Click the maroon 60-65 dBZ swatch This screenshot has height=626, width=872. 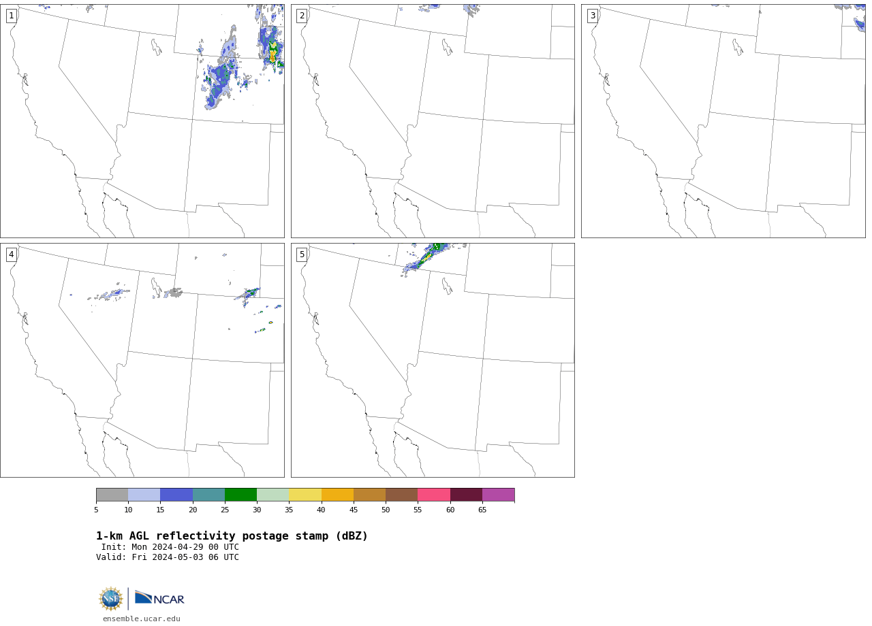pos(466,495)
